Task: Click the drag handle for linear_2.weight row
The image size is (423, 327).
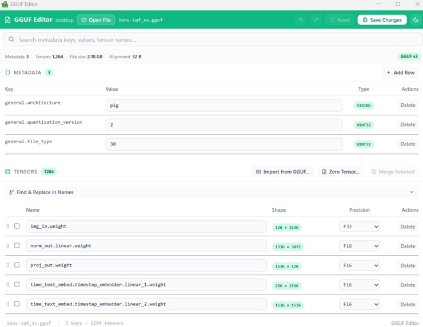Action: point(8,304)
